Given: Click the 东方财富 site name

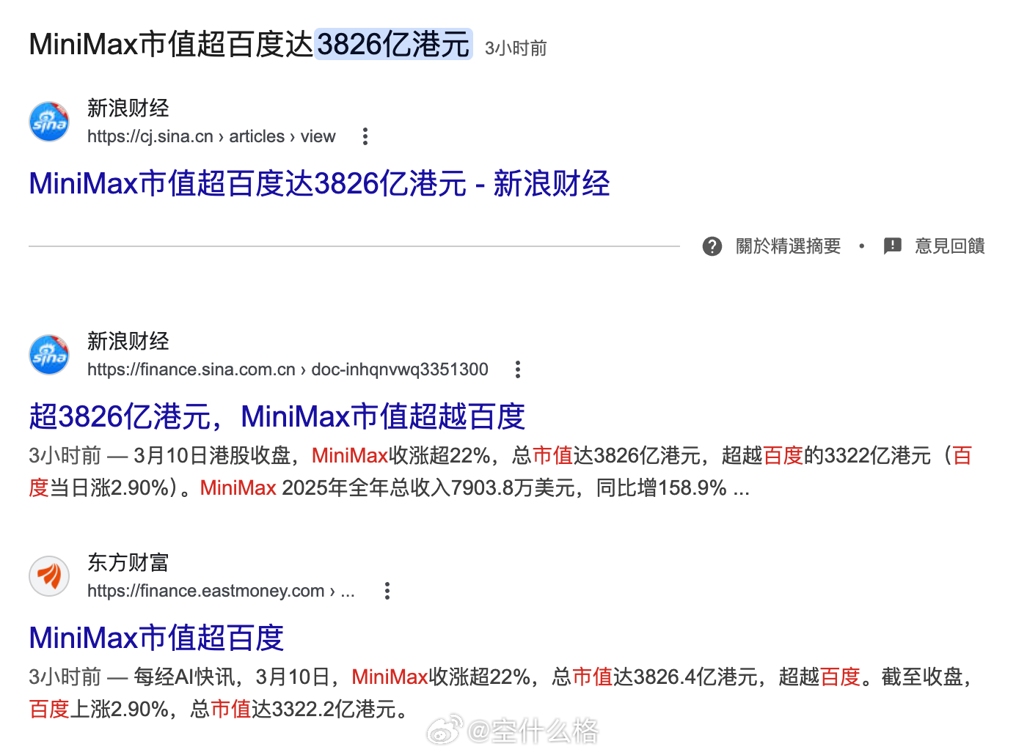Looking at the screenshot, I should point(128,563).
